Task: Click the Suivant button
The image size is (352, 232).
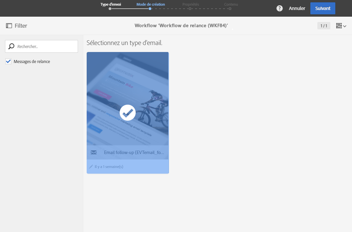Action: (x=323, y=8)
